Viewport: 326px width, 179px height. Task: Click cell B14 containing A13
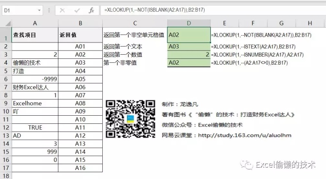pos(80,144)
